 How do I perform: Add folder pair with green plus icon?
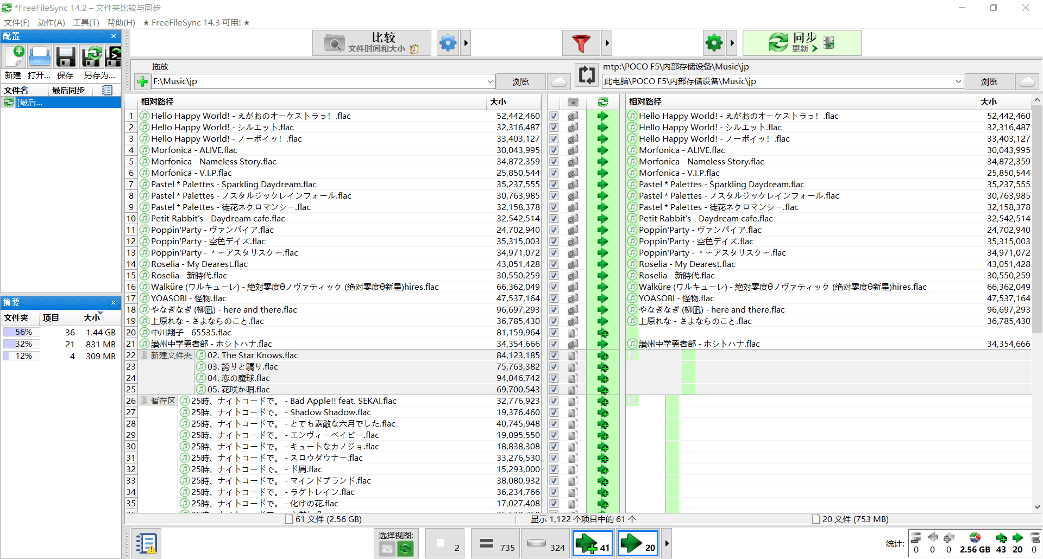coord(142,81)
